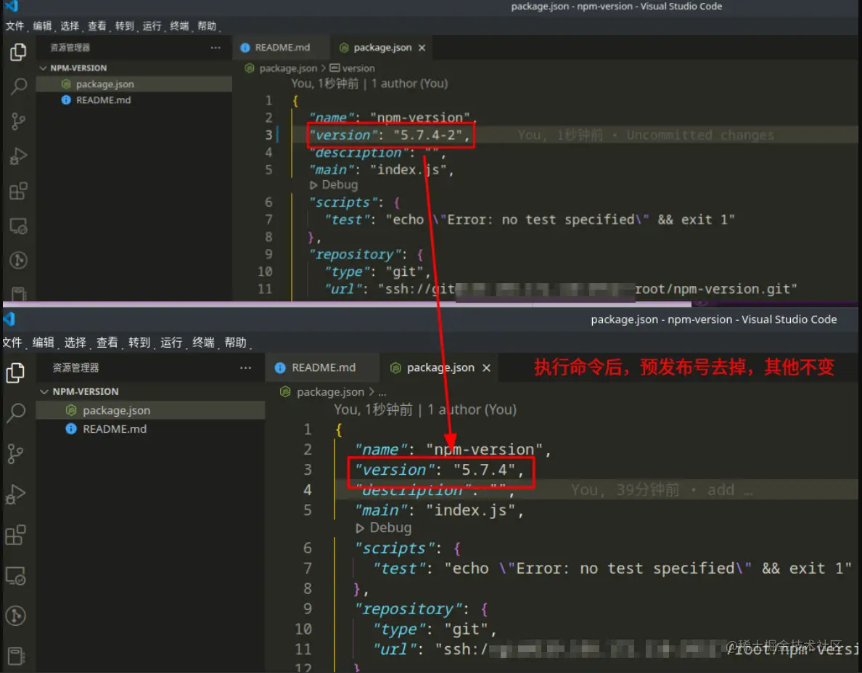862x673 pixels.
Task: Click blame lens '1 author (You)' in lower window
Action: click(472, 409)
